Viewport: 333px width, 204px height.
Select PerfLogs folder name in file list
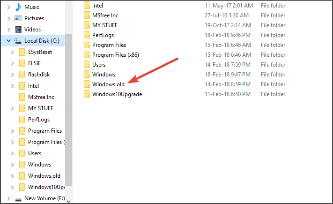(x=103, y=35)
